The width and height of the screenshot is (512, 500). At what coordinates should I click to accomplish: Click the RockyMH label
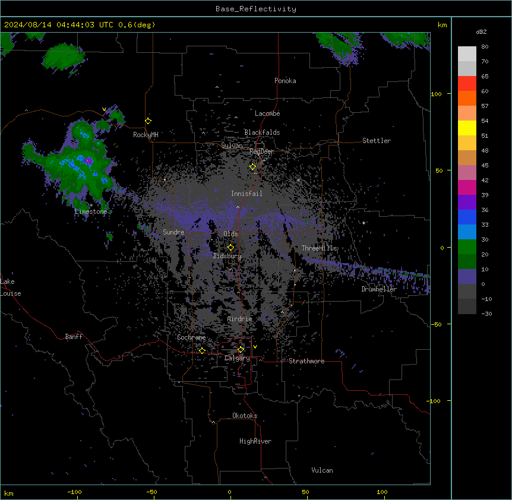[146, 135]
